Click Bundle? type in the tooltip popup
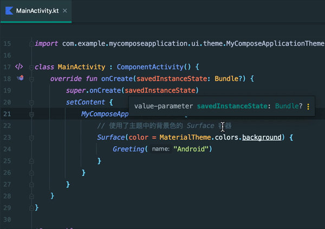This screenshot has width=325, height=229. coord(289,106)
